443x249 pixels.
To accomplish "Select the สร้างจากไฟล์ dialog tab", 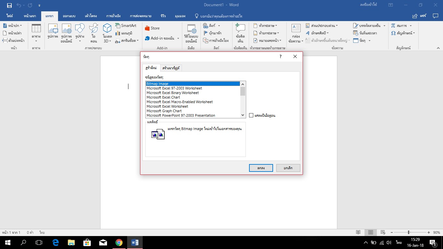I will coord(172,68).
